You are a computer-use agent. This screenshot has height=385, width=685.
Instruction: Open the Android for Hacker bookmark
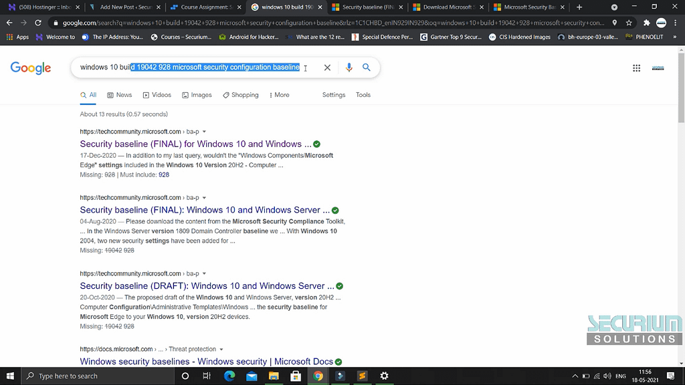(x=249, y=37)
